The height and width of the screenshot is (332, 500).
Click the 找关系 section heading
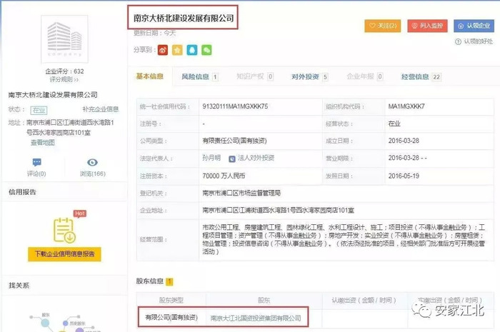pyautogui.click(x=19, y=286)
